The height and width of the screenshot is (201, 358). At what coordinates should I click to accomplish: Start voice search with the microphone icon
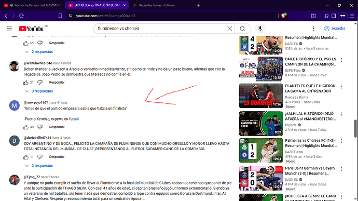tap(260, 29)
